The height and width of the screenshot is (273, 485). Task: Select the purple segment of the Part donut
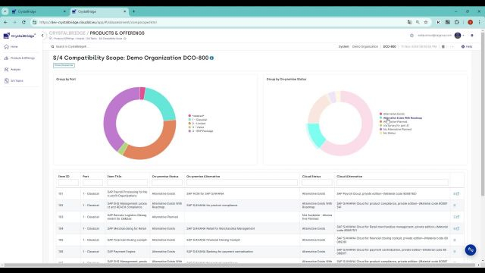[x=111, y=118]
